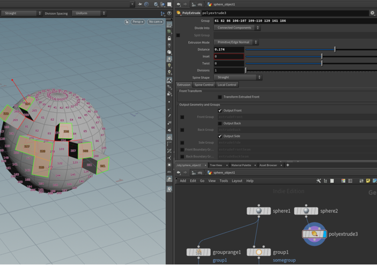The image size is (377, 265).
Task: Select the polyextrude3 node
Action: pyautogui.click(x=314, y=234)
